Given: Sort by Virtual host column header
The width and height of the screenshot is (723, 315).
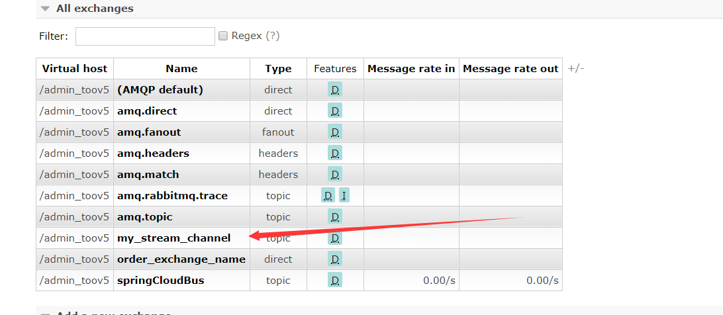Looking at the screenshot, I should point(75,69).
